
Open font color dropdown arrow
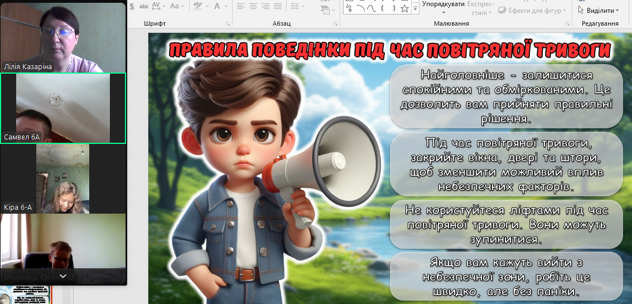[x=226, y=7]
